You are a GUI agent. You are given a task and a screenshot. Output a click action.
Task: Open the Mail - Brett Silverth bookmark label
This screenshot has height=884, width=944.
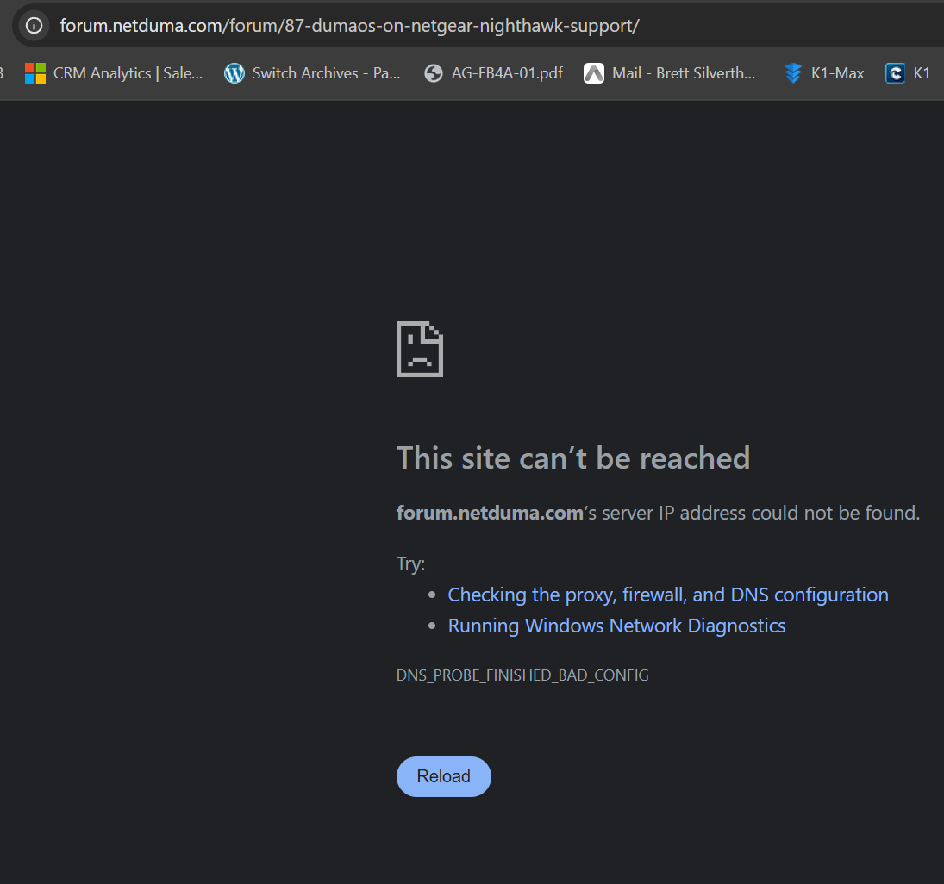pos(684,73)
